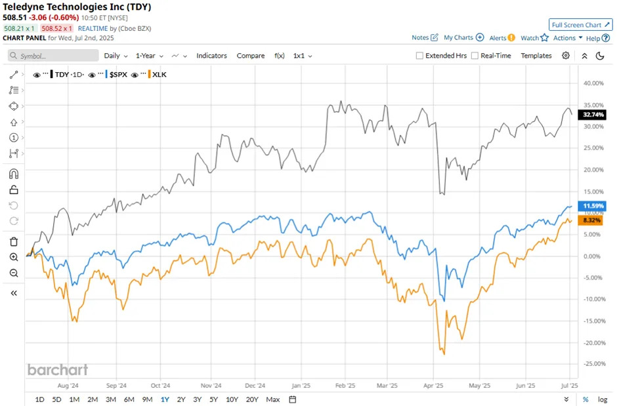
Task: Open Full Screen Chart
Action: tap(580, 25)
